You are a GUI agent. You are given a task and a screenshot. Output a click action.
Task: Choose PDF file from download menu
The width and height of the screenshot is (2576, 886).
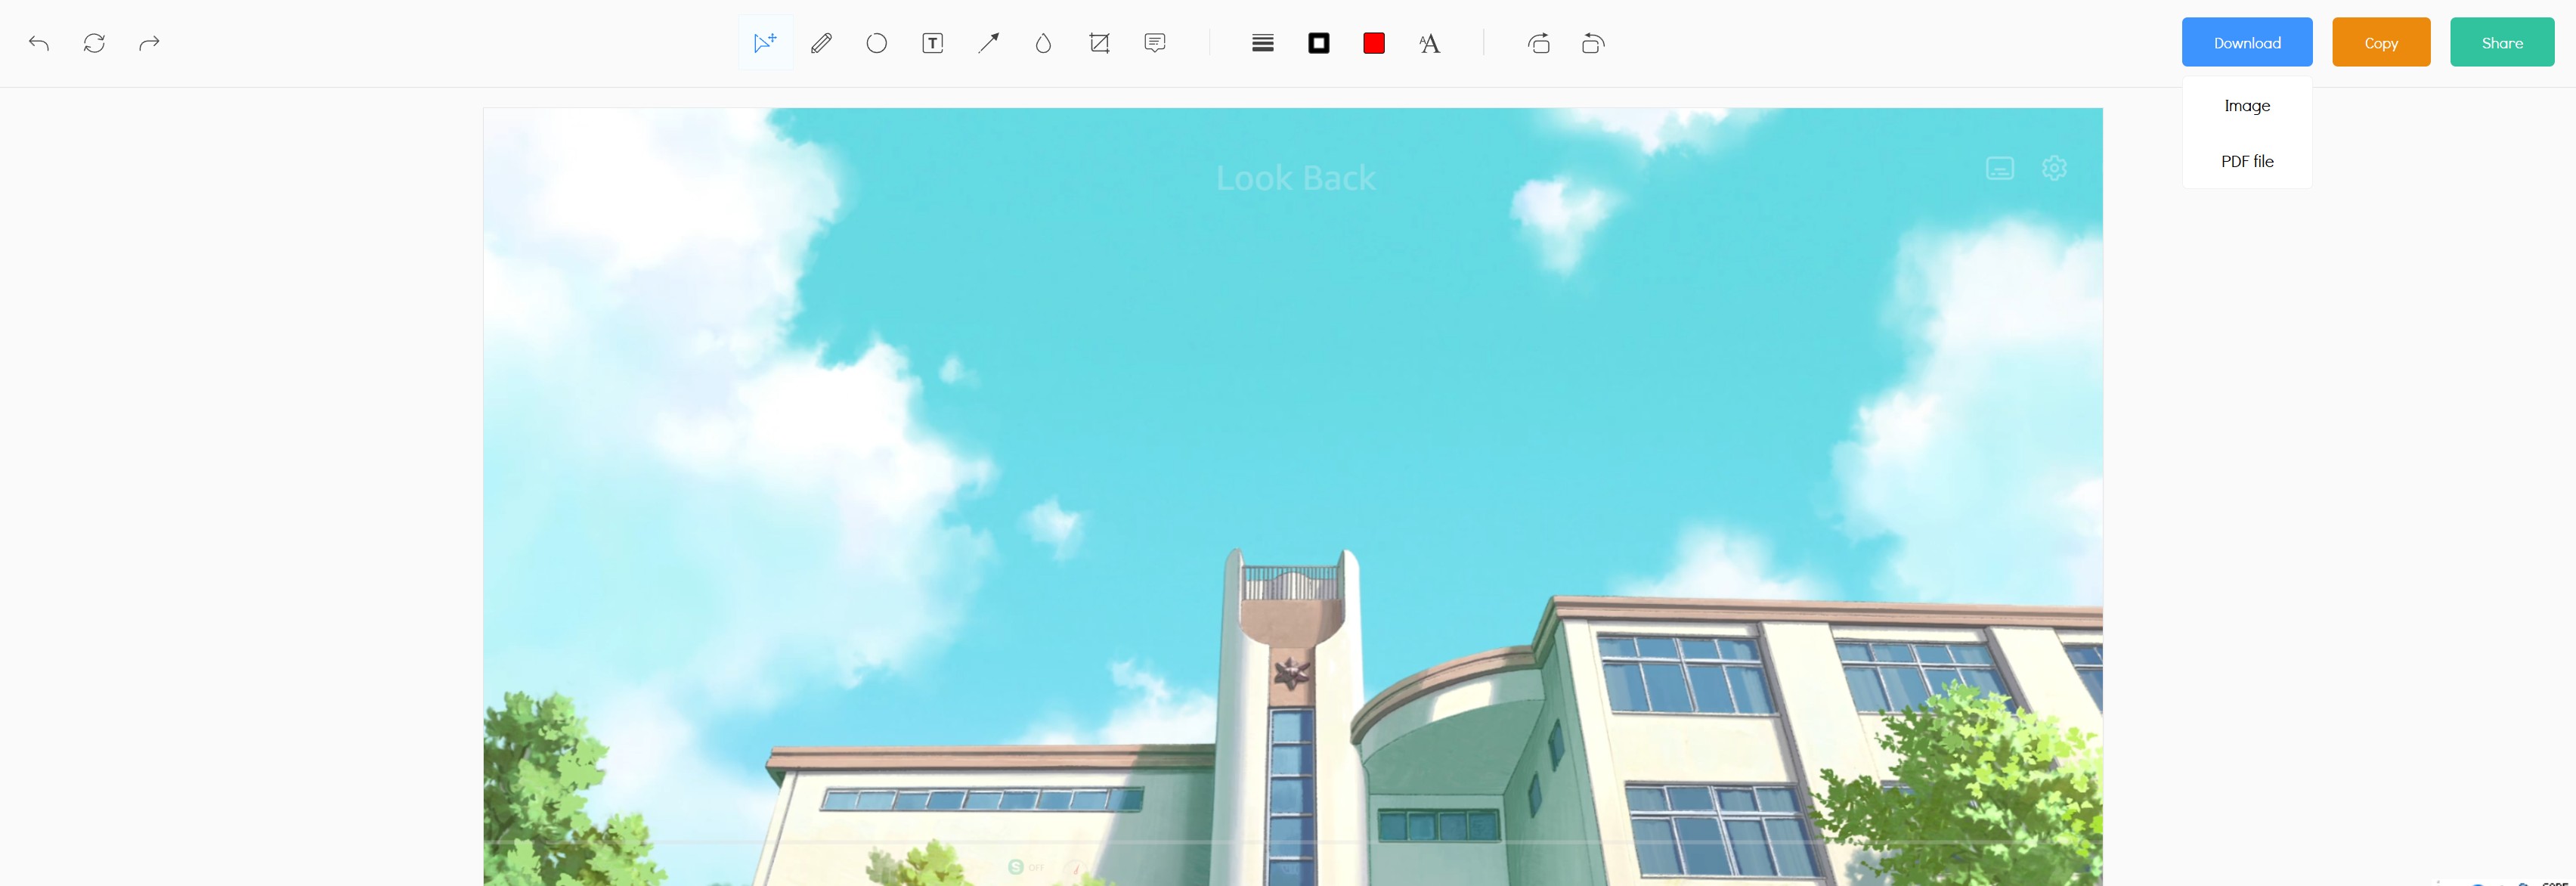pos(2247,161)
